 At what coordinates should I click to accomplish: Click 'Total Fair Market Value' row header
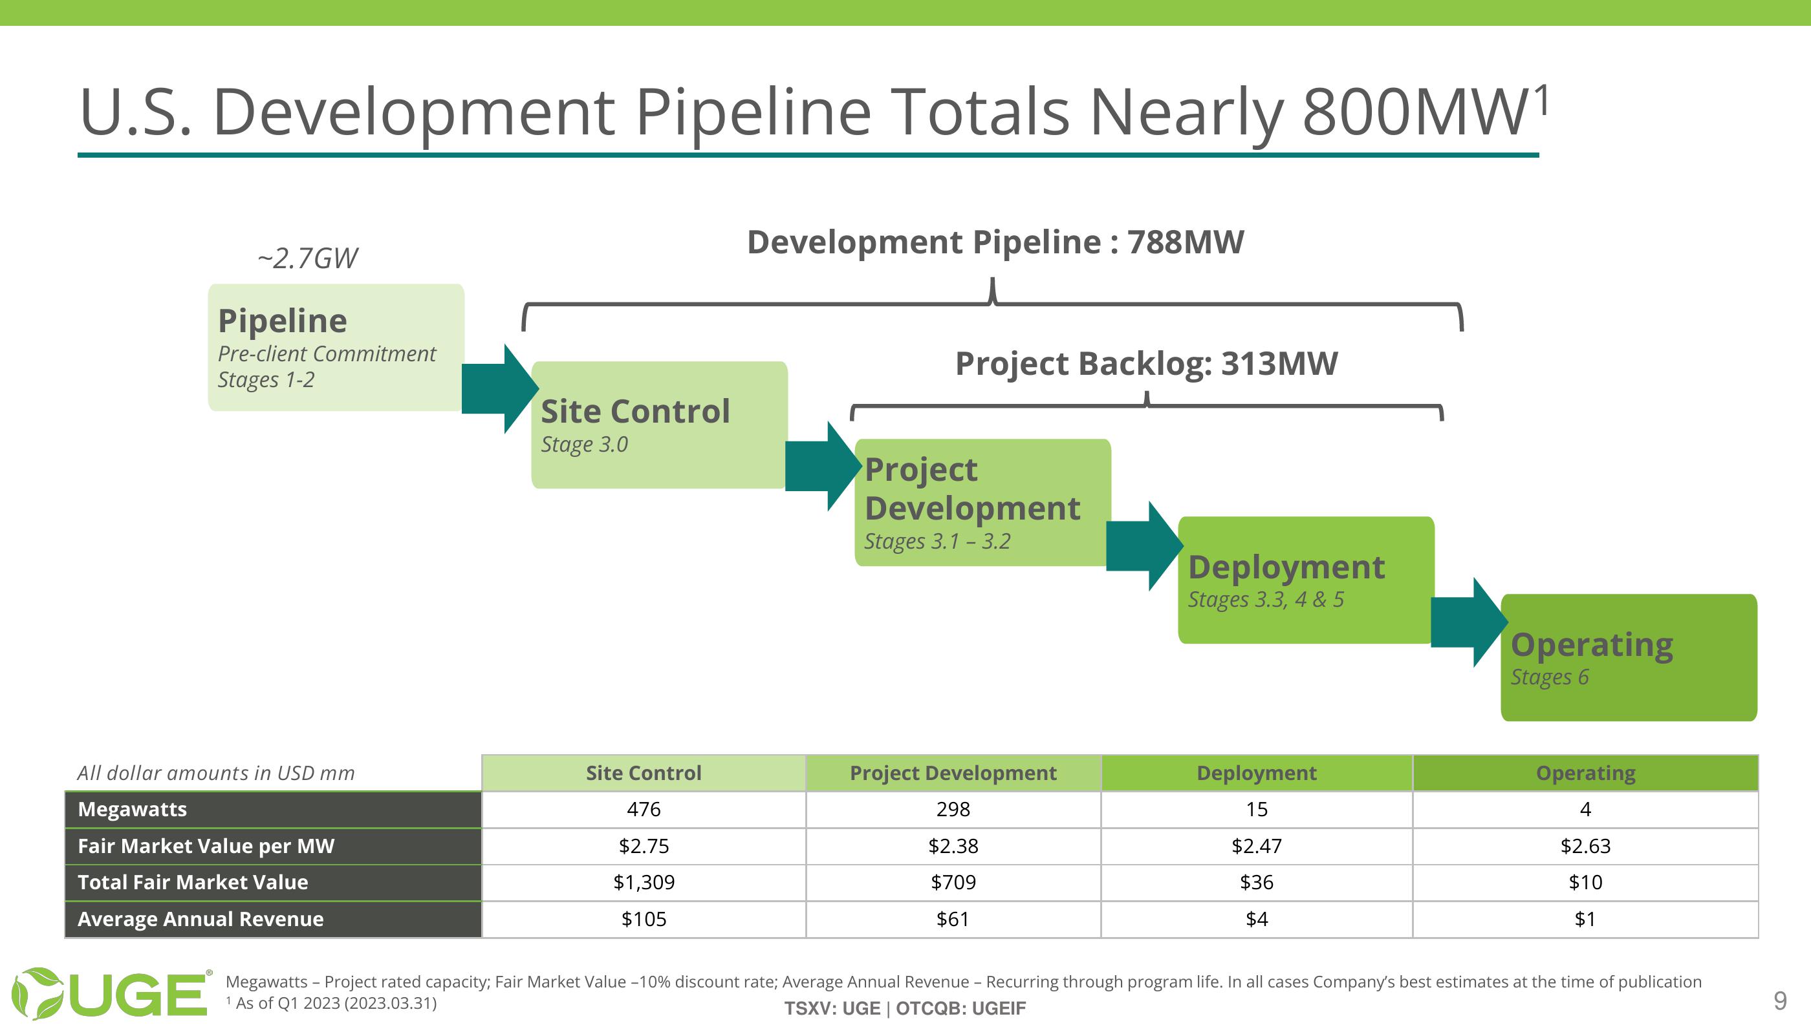pos(274,883)
